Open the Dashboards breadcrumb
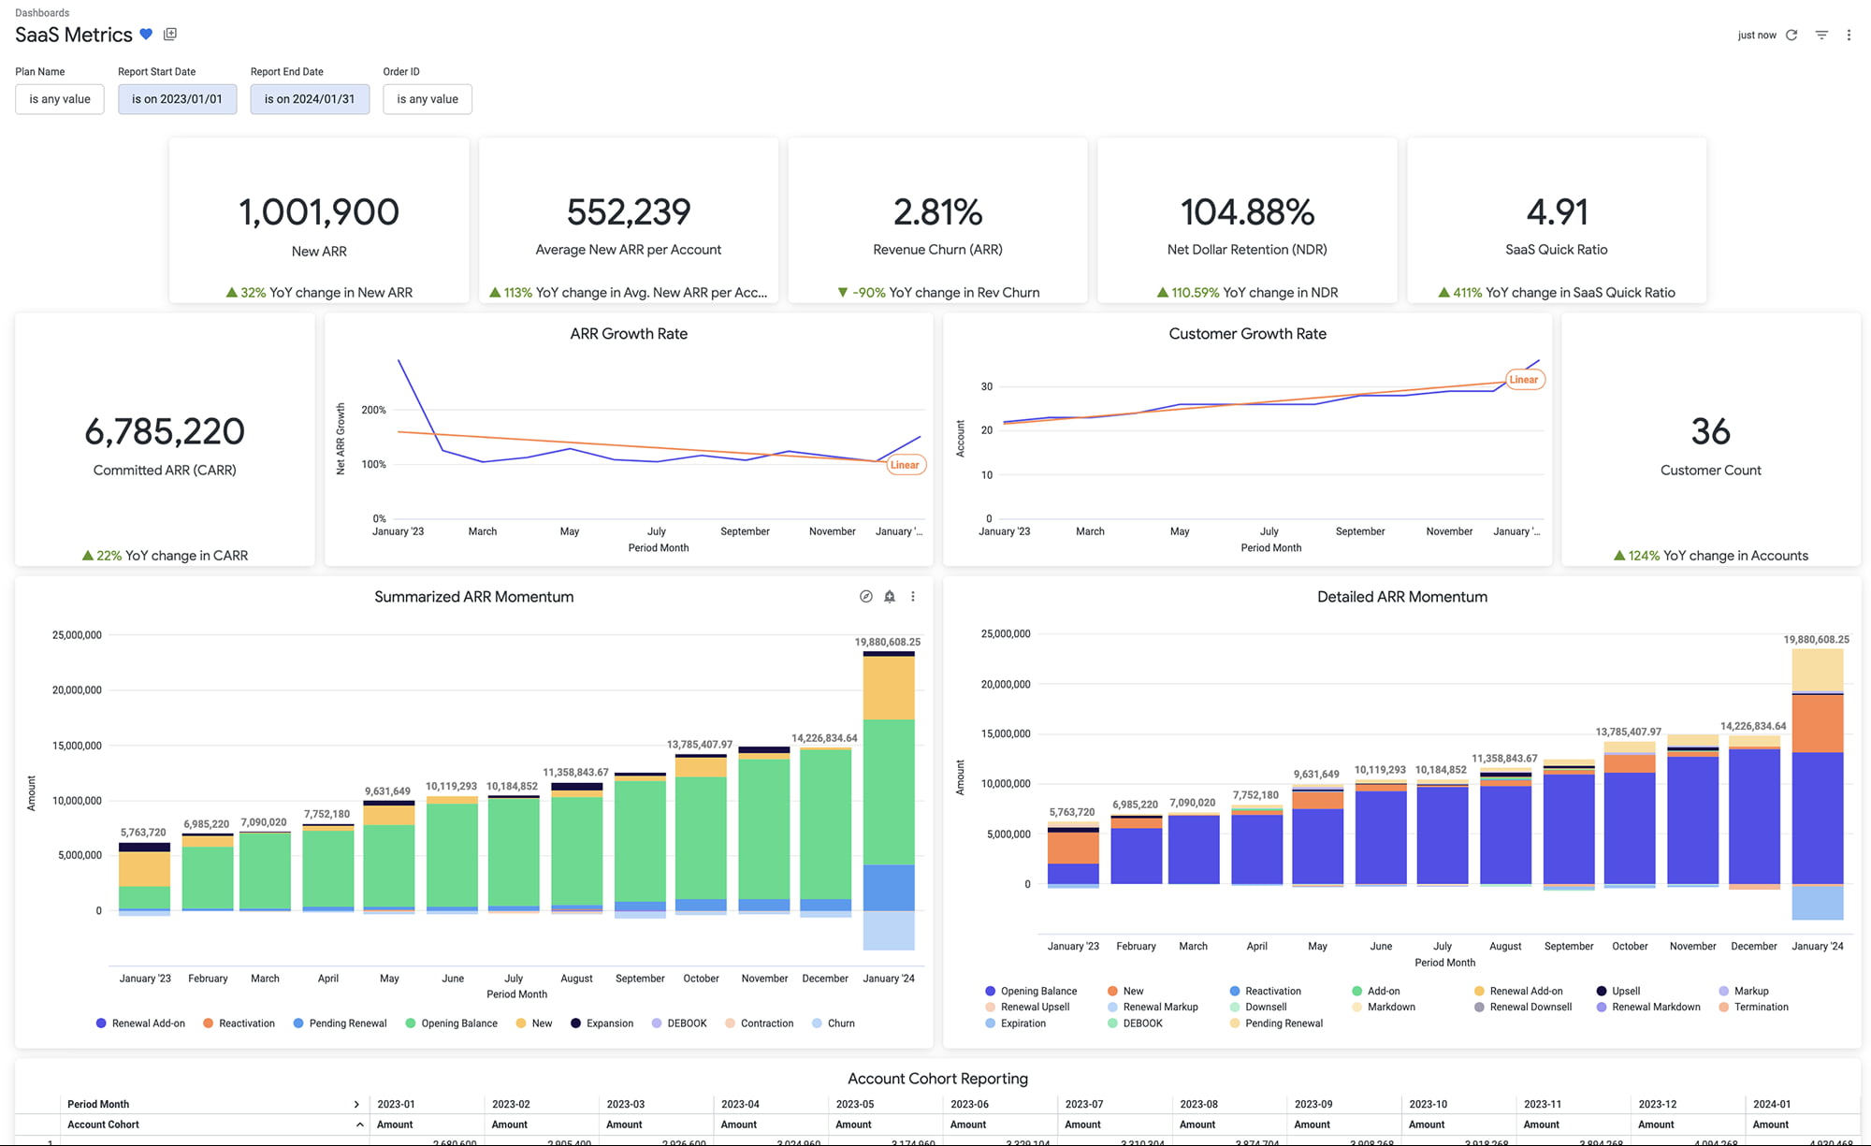1871x1146 pixels. coord(41,12)
